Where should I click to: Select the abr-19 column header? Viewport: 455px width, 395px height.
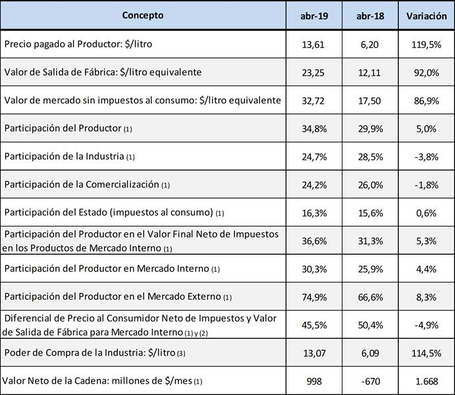314,16
